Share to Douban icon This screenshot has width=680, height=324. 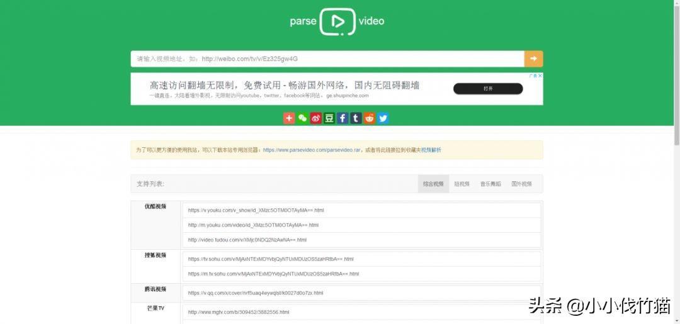tap(329, 118)
